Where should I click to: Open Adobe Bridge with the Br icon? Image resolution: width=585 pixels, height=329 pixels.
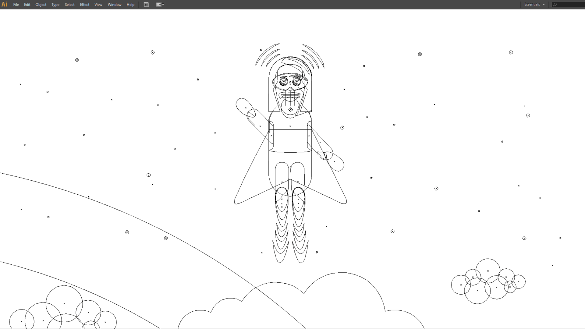pos(146,5)
